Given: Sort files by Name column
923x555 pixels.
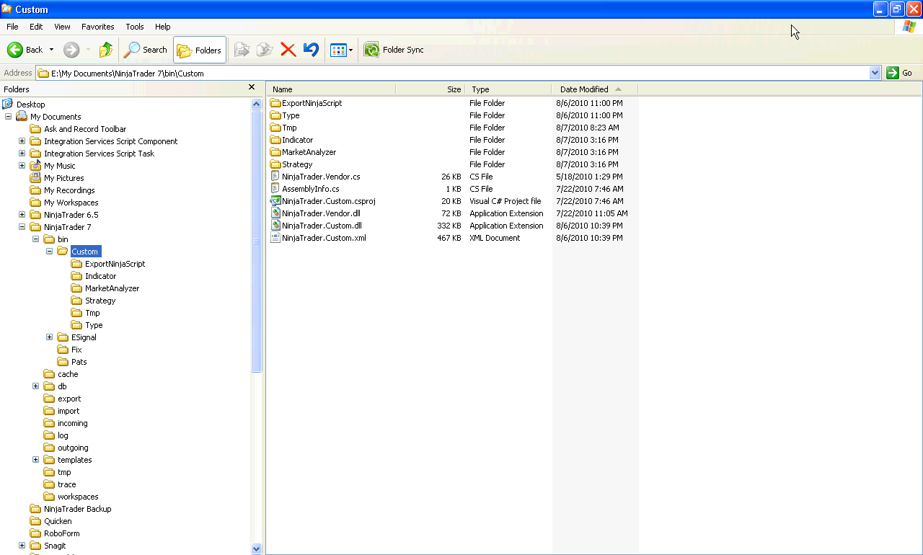Looking at the screenshot, I should pos(331,89).
